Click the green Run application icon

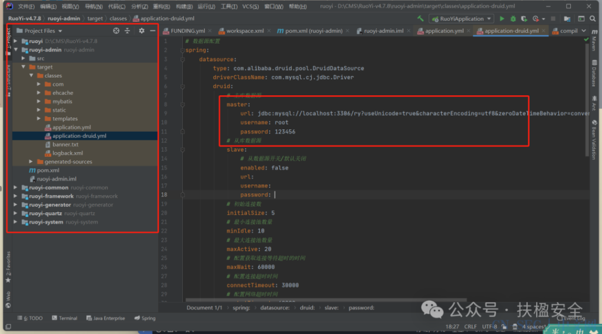coord(502,18)
